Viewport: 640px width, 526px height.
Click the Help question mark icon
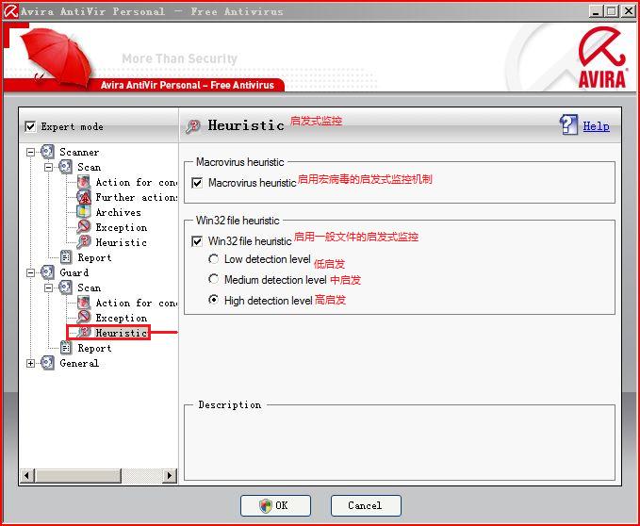pyautogui.click(x=568, y=124)
